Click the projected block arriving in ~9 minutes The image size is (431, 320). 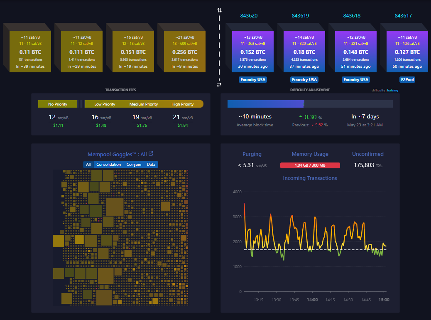(184, 51)
